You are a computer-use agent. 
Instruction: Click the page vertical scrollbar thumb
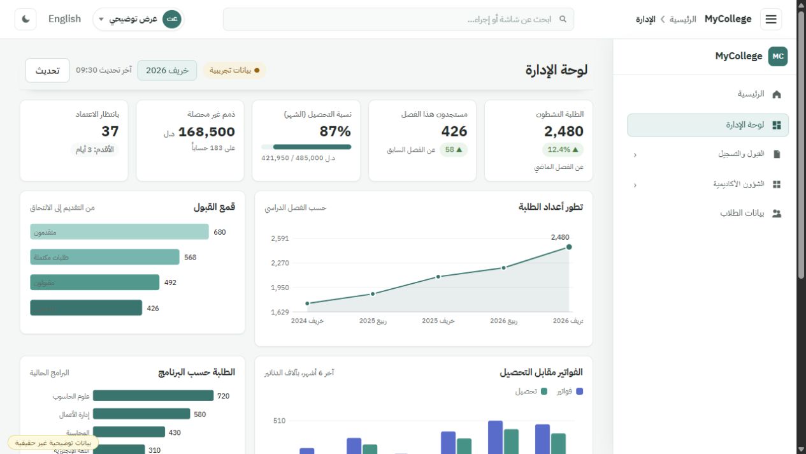[x=802, y=145]
